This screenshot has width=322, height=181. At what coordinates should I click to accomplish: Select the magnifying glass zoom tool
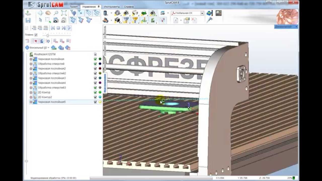pyautogui.click(x=56, y=13)
